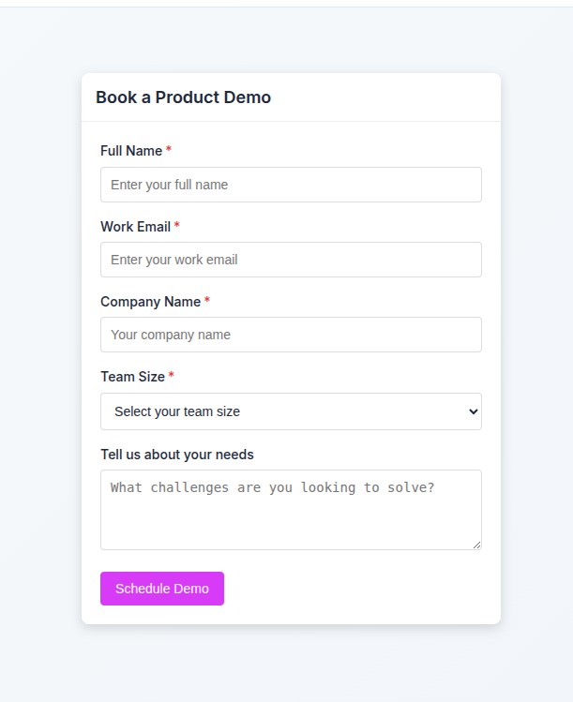Click the 'Tell us about your needs' label

[x=177, y=455]
